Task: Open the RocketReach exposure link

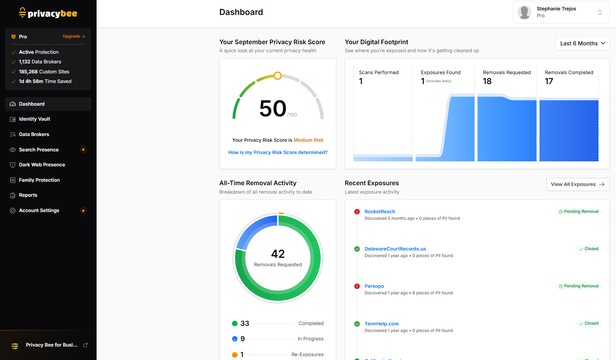Action: point(380,212)
